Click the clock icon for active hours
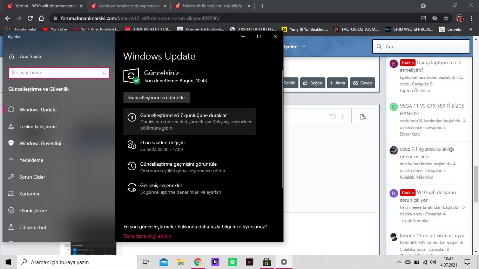Image resolution: width=479 pixels, height=269 pixels. (131, 145)
